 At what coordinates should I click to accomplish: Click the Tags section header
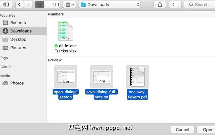click(x=4, y=58)
